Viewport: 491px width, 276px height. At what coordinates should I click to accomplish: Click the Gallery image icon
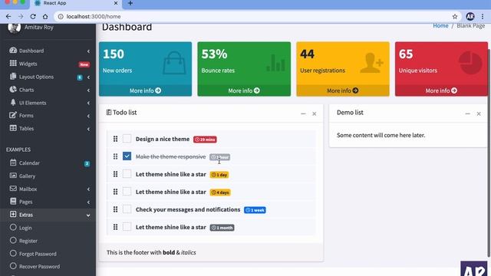click(13, 176)
